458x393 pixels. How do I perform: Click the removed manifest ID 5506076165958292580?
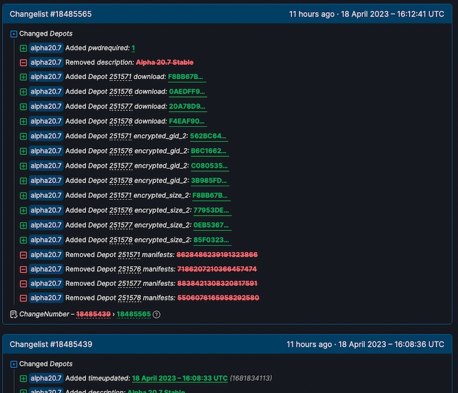point(218,298)
